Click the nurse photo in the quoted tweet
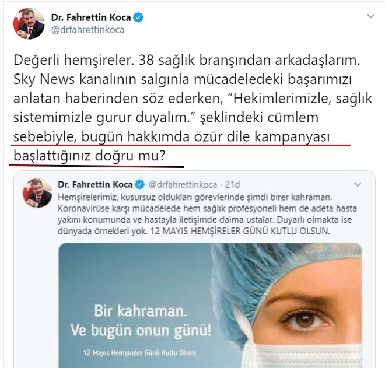This screenshot has width=385, height=368. click(x=210, y=306)
